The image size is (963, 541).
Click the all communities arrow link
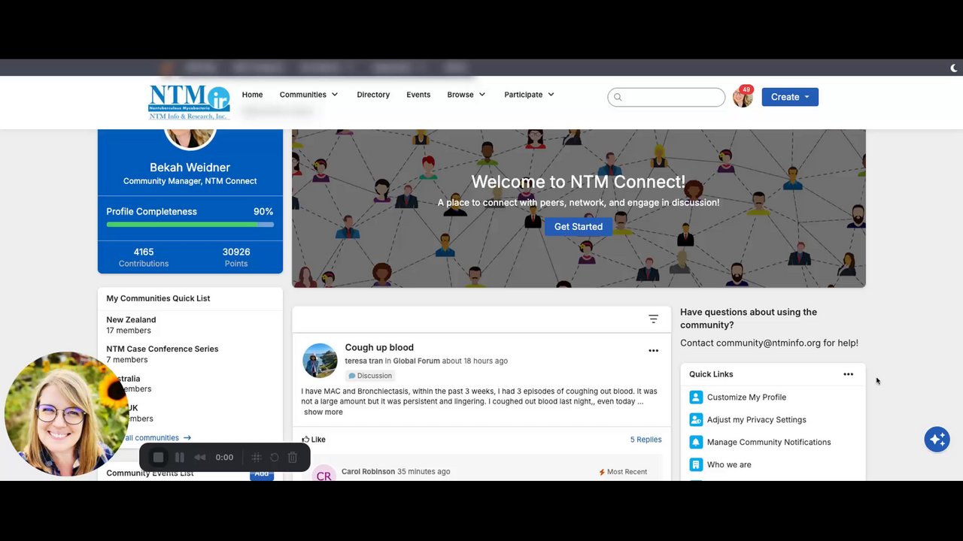(x=156, y=438)
